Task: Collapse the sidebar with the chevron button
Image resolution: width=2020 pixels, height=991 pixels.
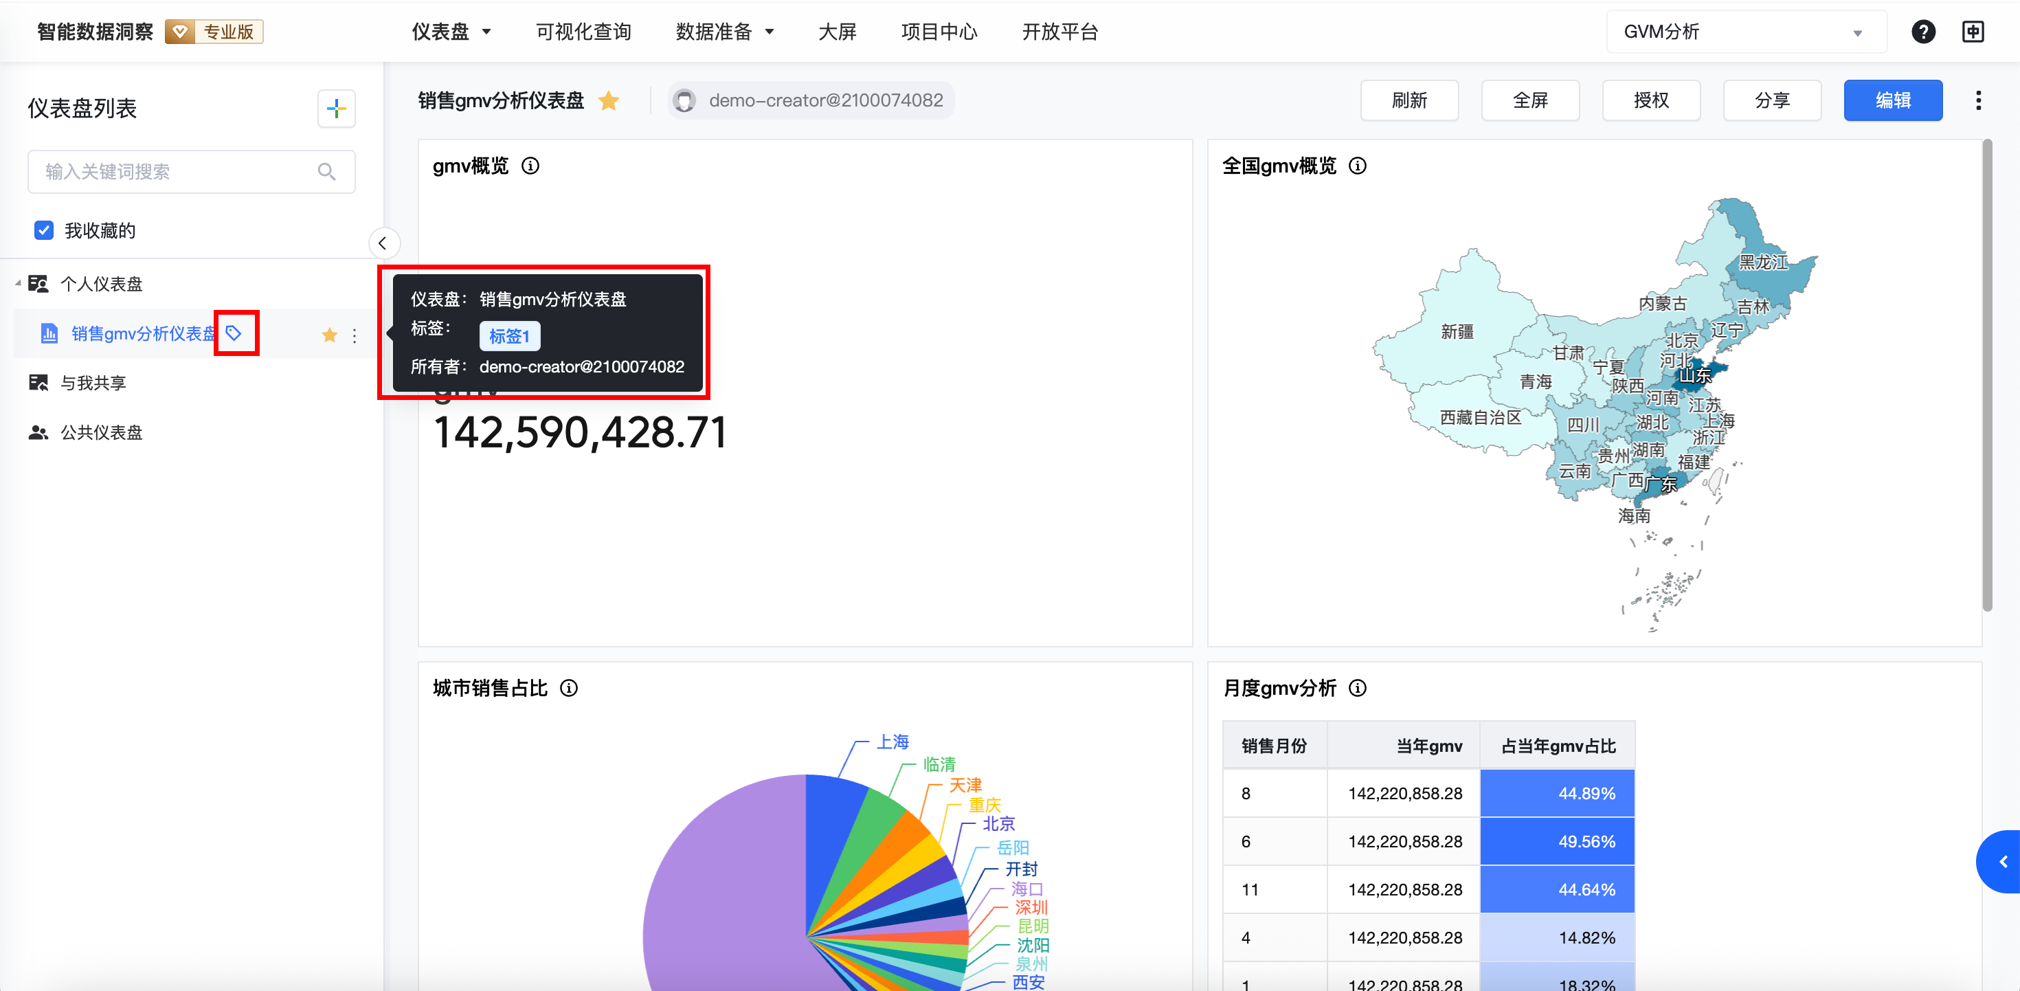Action: click(x=383, y=243)
